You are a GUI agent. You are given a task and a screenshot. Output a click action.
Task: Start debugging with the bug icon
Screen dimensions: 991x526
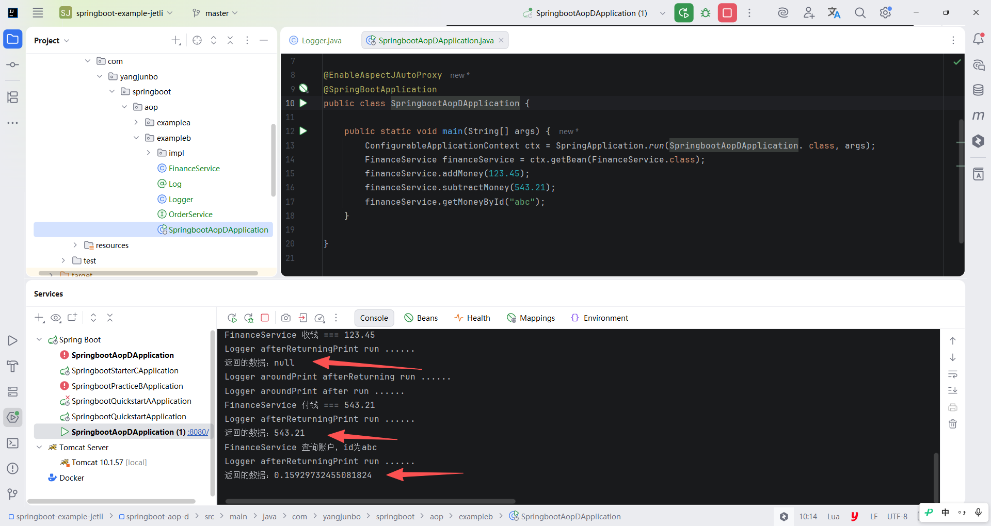[706, 13]
